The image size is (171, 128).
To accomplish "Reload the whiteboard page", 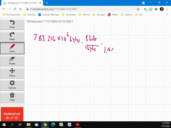I will point(15,9).
